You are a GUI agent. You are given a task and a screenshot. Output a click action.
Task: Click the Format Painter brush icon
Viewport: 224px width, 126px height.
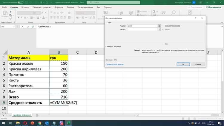tap(10, 19)
